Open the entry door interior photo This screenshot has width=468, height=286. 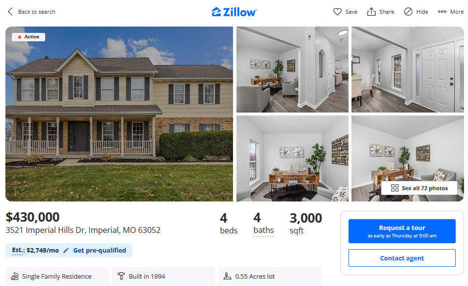408,69
